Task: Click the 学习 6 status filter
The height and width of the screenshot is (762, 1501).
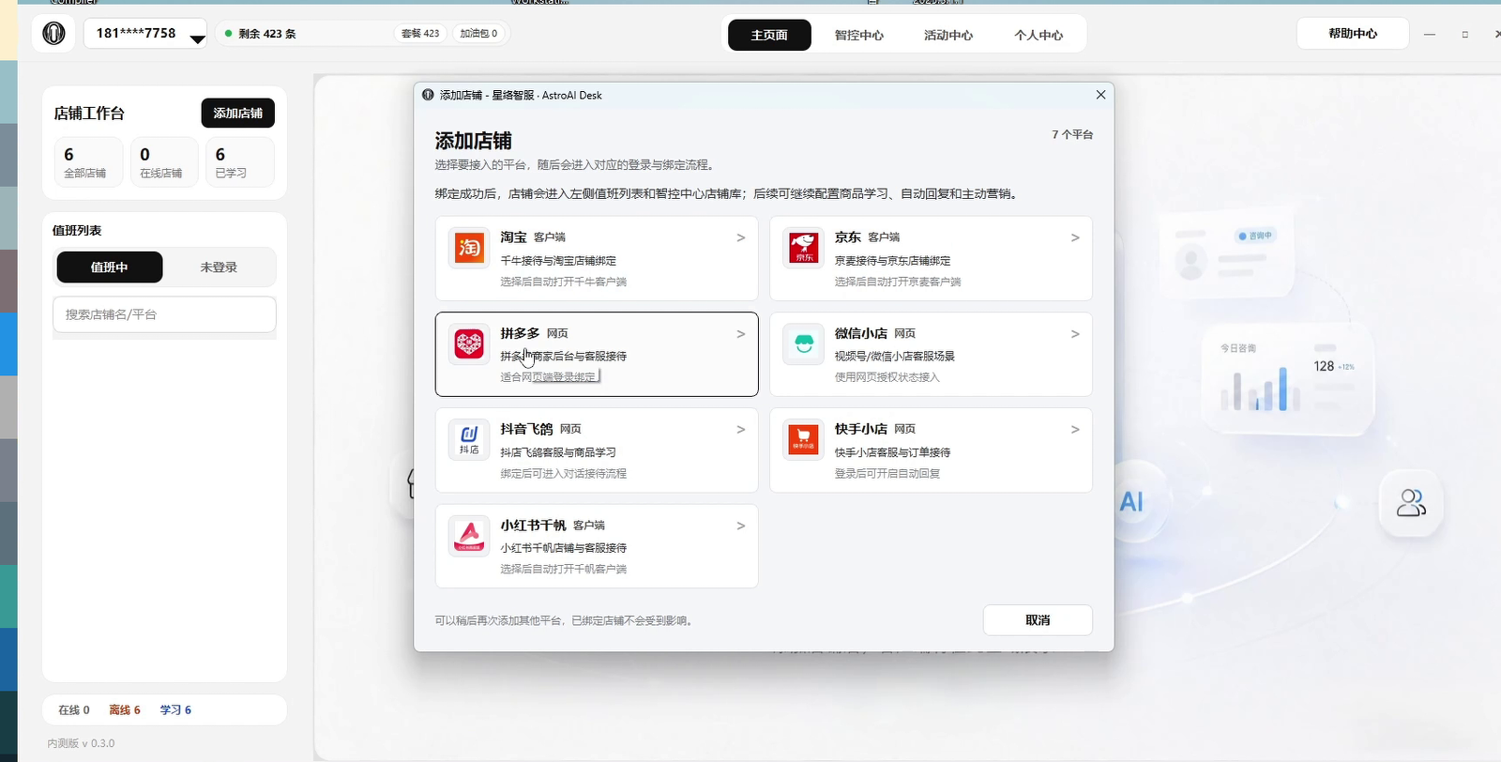Action: coord(175,710)
